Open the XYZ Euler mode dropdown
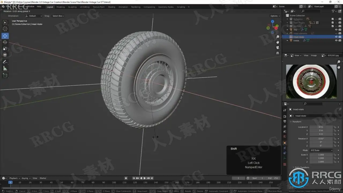The width and height of the screenshot is (343, 193). (x=321, y=150)
